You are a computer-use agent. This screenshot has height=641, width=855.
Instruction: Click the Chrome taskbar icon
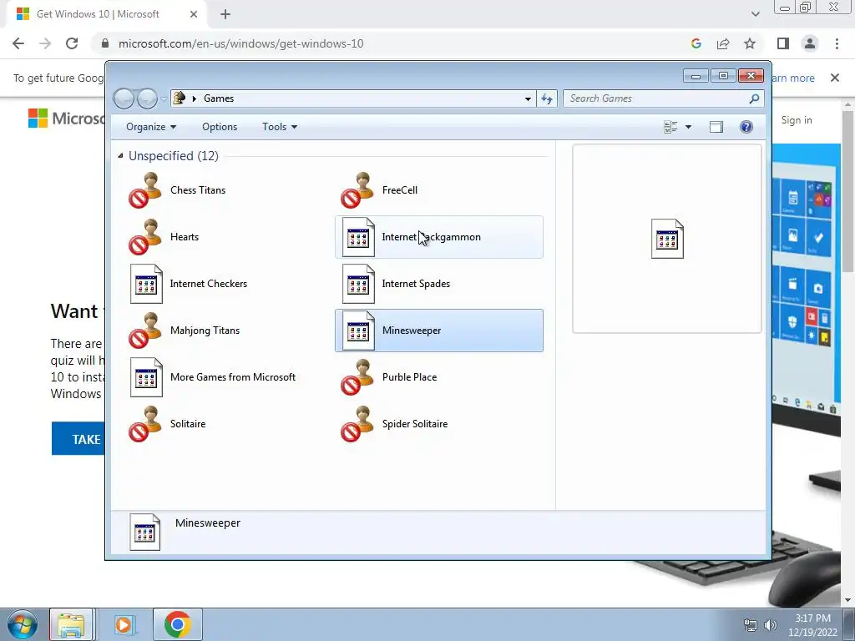[x=177, y=624]
